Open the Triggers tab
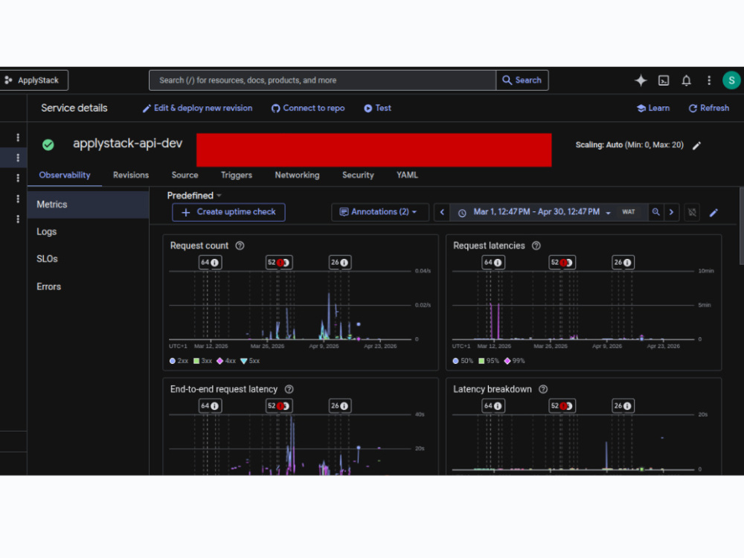The width and height of the screenshot is (744, 558). click(237, 175)
